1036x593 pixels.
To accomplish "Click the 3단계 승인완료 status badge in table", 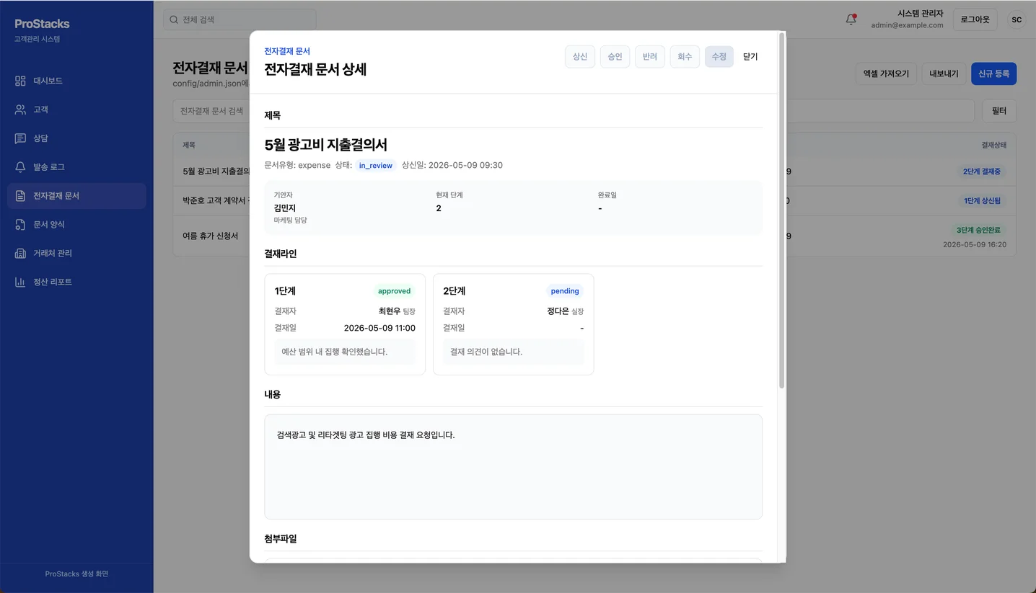I will [x=978, y=231].
